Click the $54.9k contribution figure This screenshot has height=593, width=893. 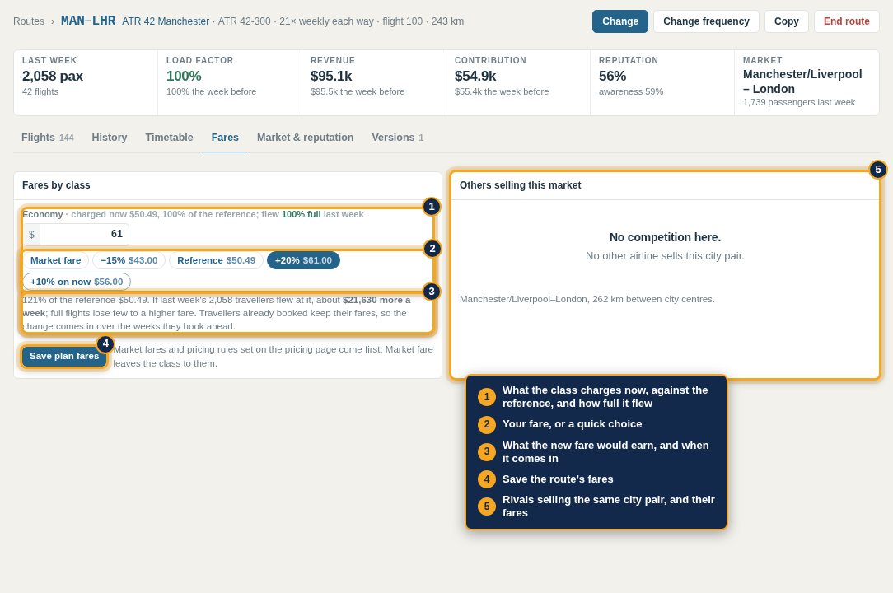(475, 76)
